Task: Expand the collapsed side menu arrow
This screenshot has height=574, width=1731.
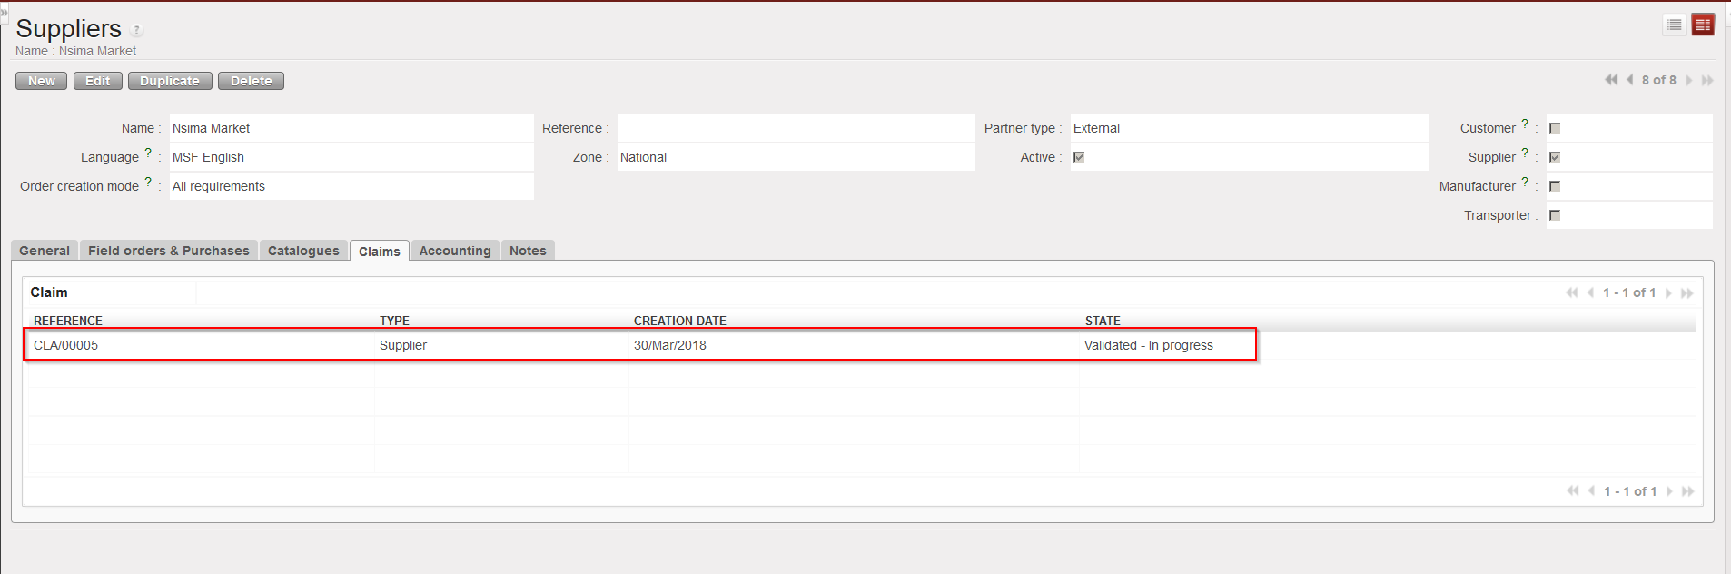Action: [x=4, y=12]
